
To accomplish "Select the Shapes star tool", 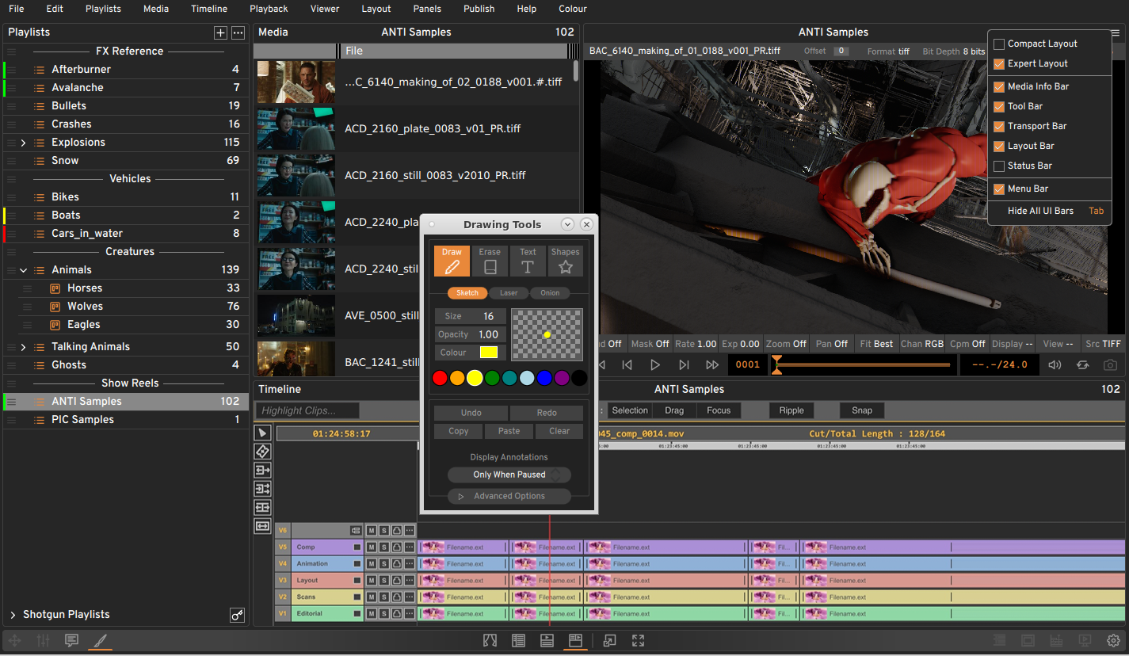I will coord(565,260).
